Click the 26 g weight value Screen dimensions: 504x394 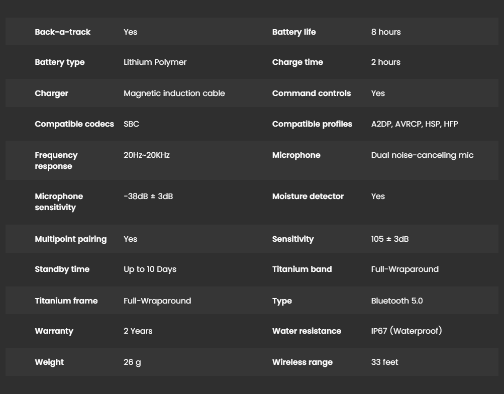(132, 362)
